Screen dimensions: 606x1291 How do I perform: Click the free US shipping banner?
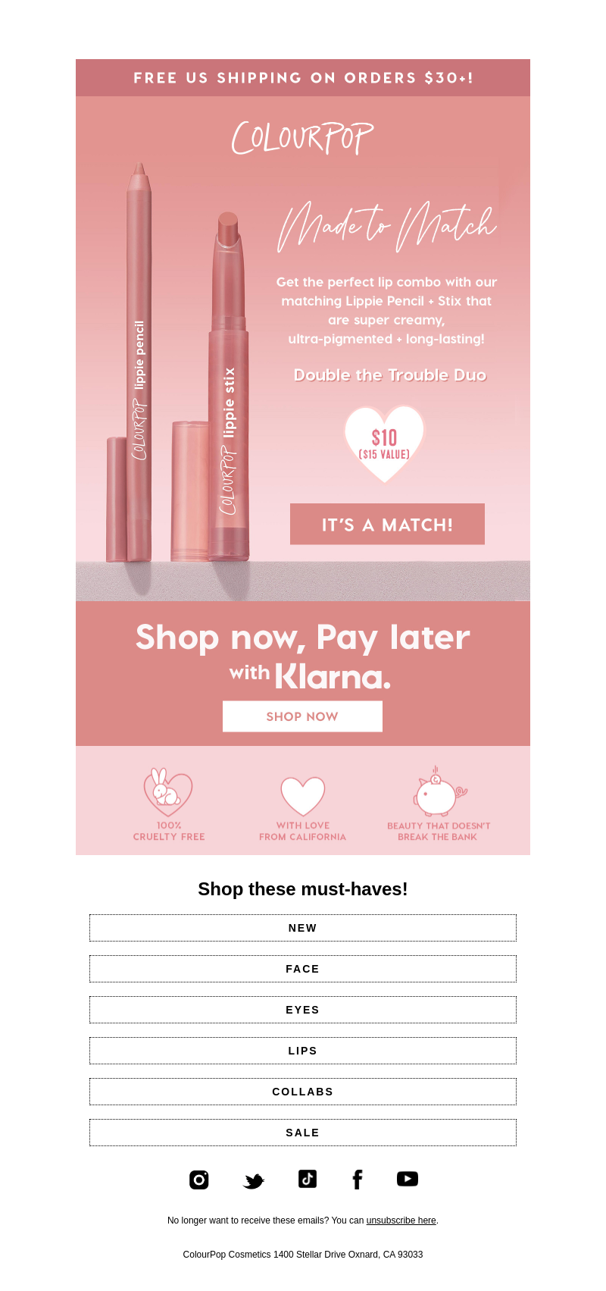pos(303,77)
